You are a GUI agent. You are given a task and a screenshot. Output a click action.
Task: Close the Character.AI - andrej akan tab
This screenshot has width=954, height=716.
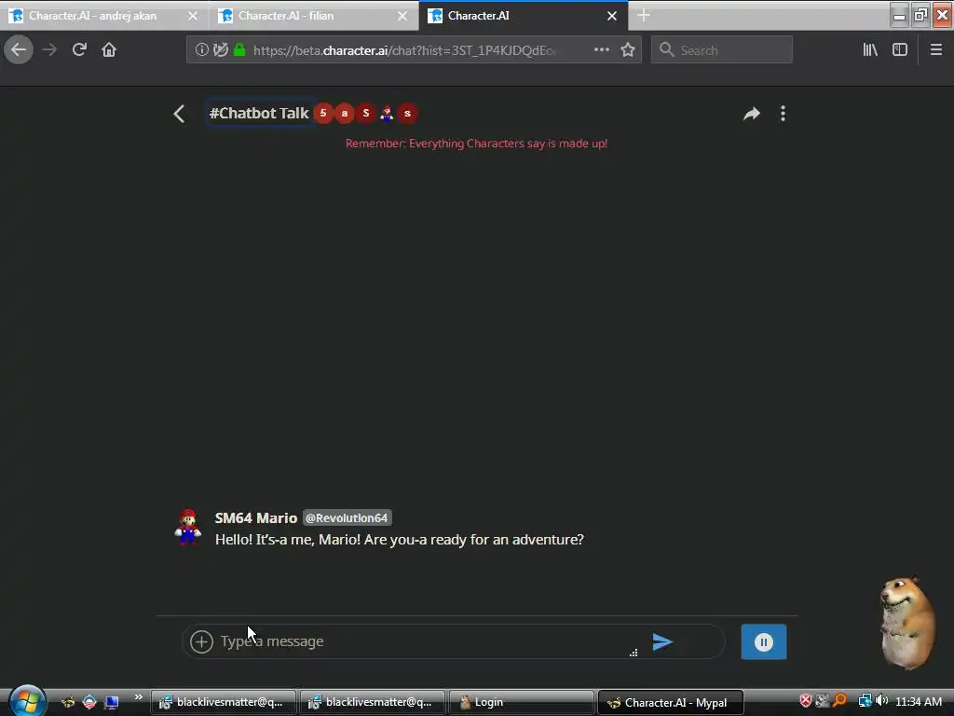pos(193,16)
